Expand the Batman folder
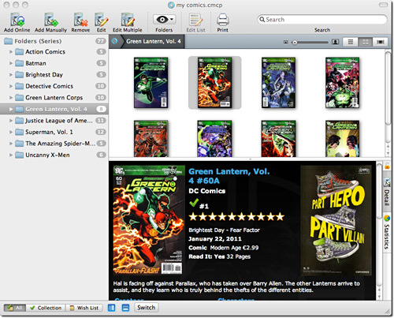Viewport: 394px width, 318px height. coord(11,63)
